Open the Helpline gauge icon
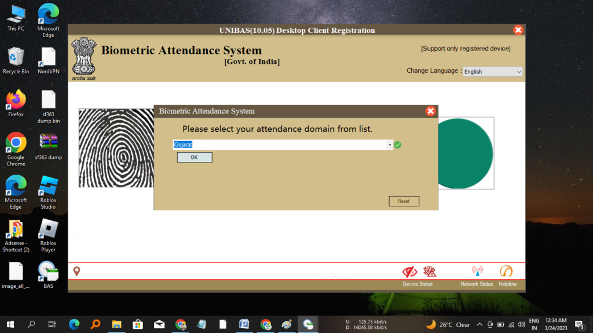Screen dimensions: 593x333 click(506, 271)
